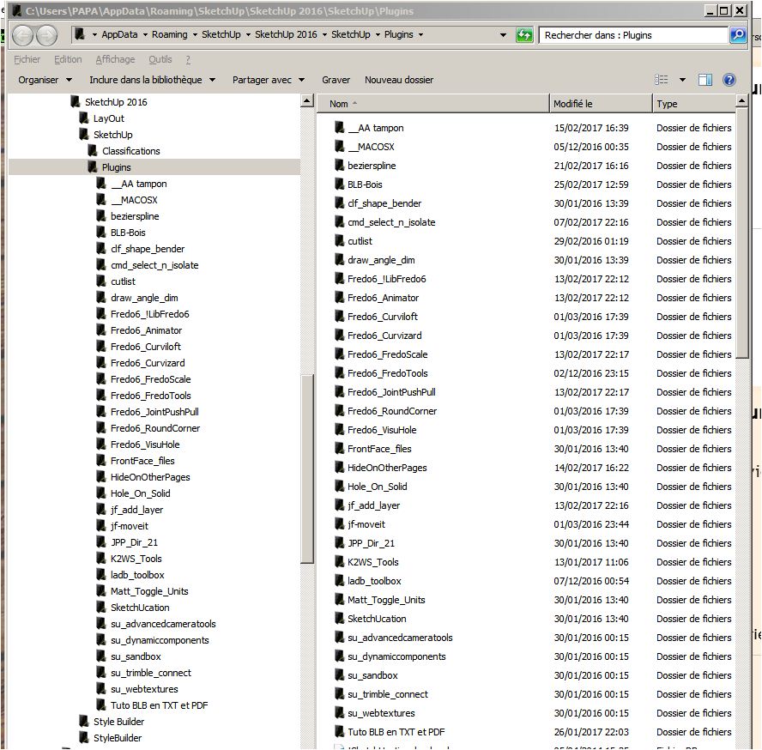Click folder icon of BLB-Bois in list
This screenshot has width=762, height=750.
pyautogui.click(x=339, y=184)
